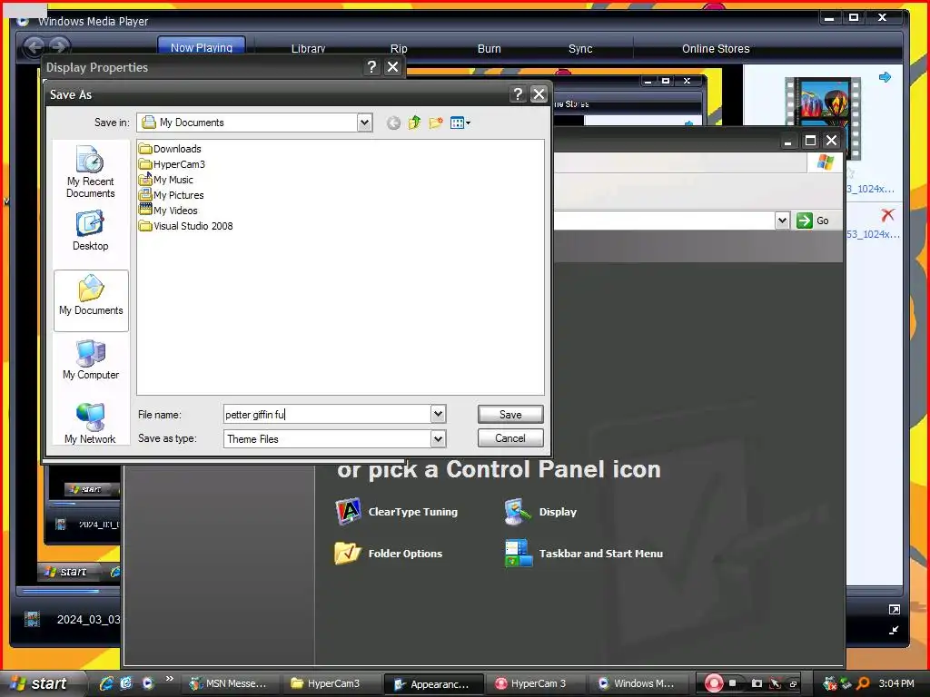Open ClearType Tuning Control Panel icon
This screenshot has height=697, width=930.
(396, 512)
